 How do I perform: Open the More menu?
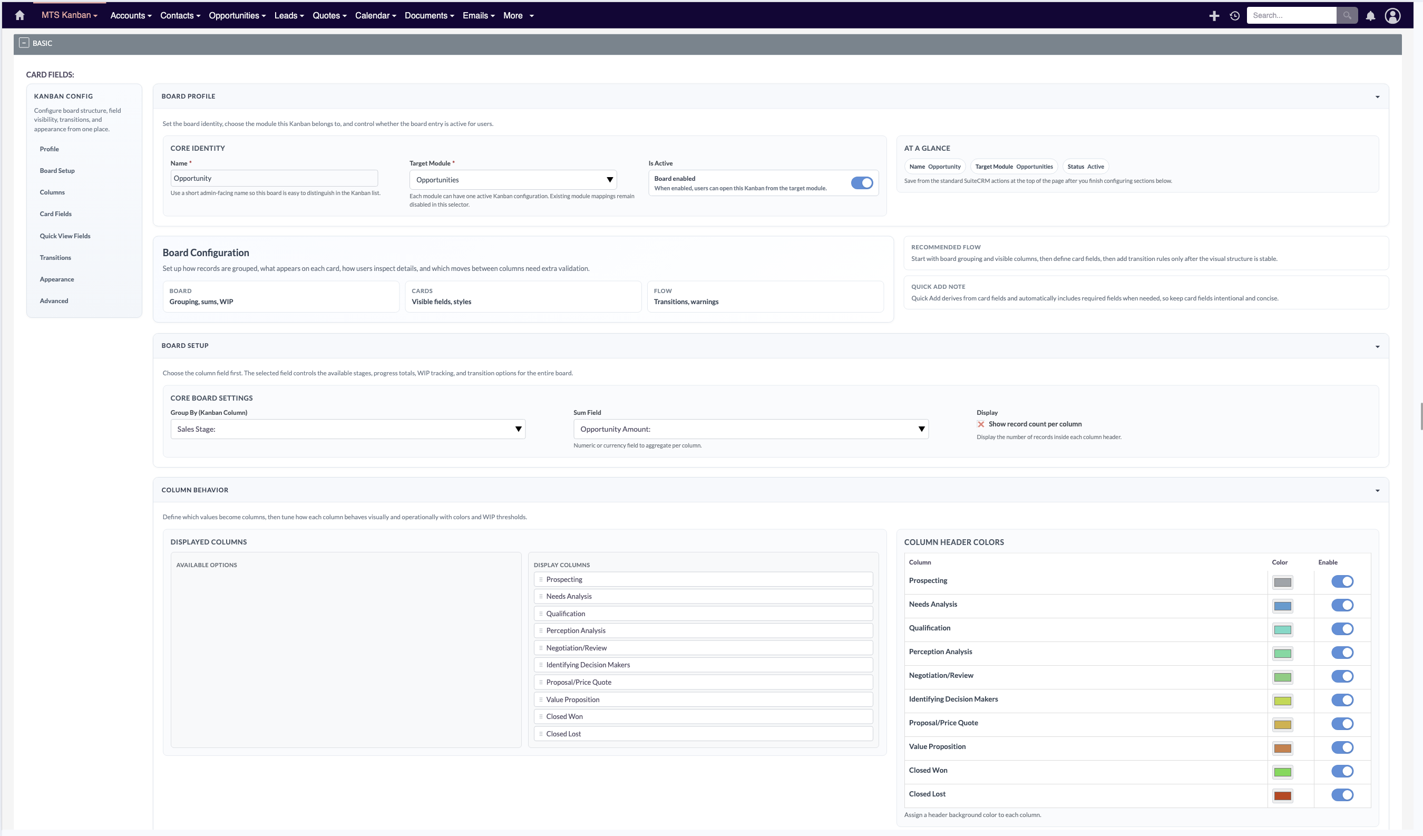point(519,16)
